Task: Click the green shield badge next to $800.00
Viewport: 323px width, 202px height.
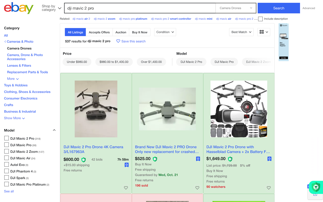Action: click(84, 160)
